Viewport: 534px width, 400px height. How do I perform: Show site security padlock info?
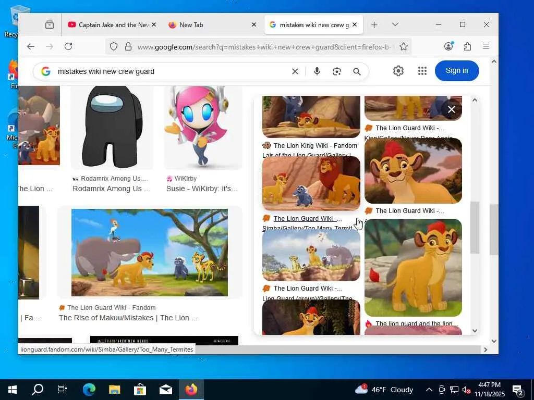128,46
